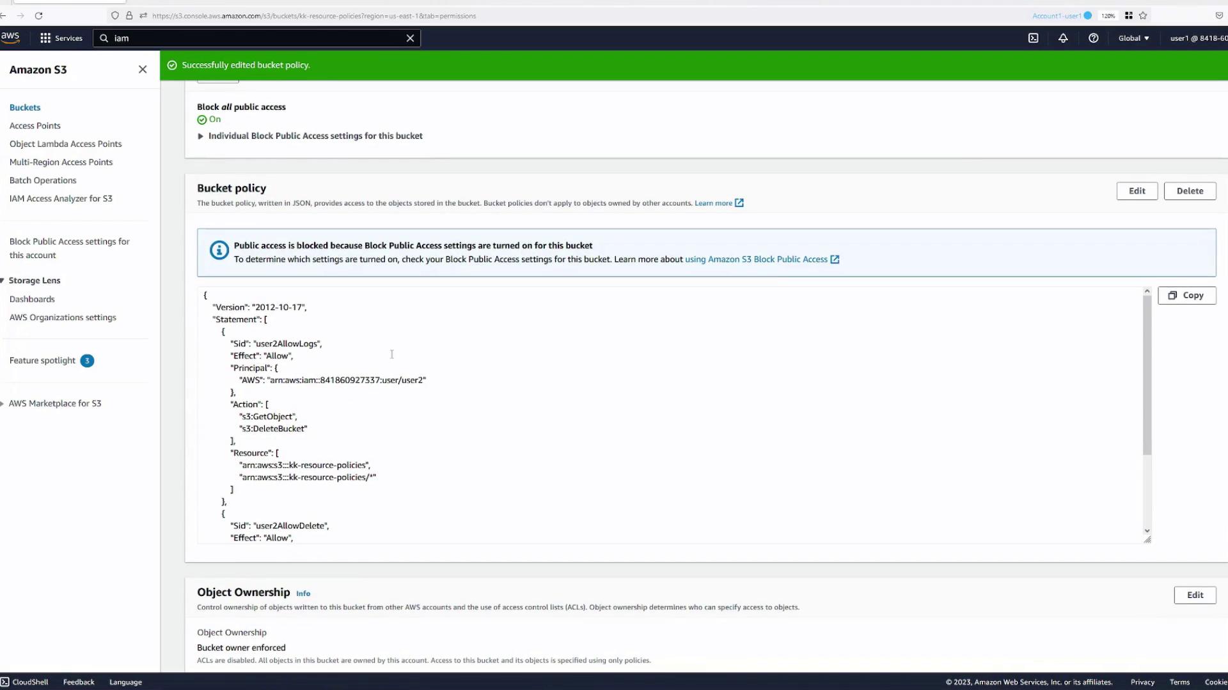Click the search input field containing iam

click(256, 38)
